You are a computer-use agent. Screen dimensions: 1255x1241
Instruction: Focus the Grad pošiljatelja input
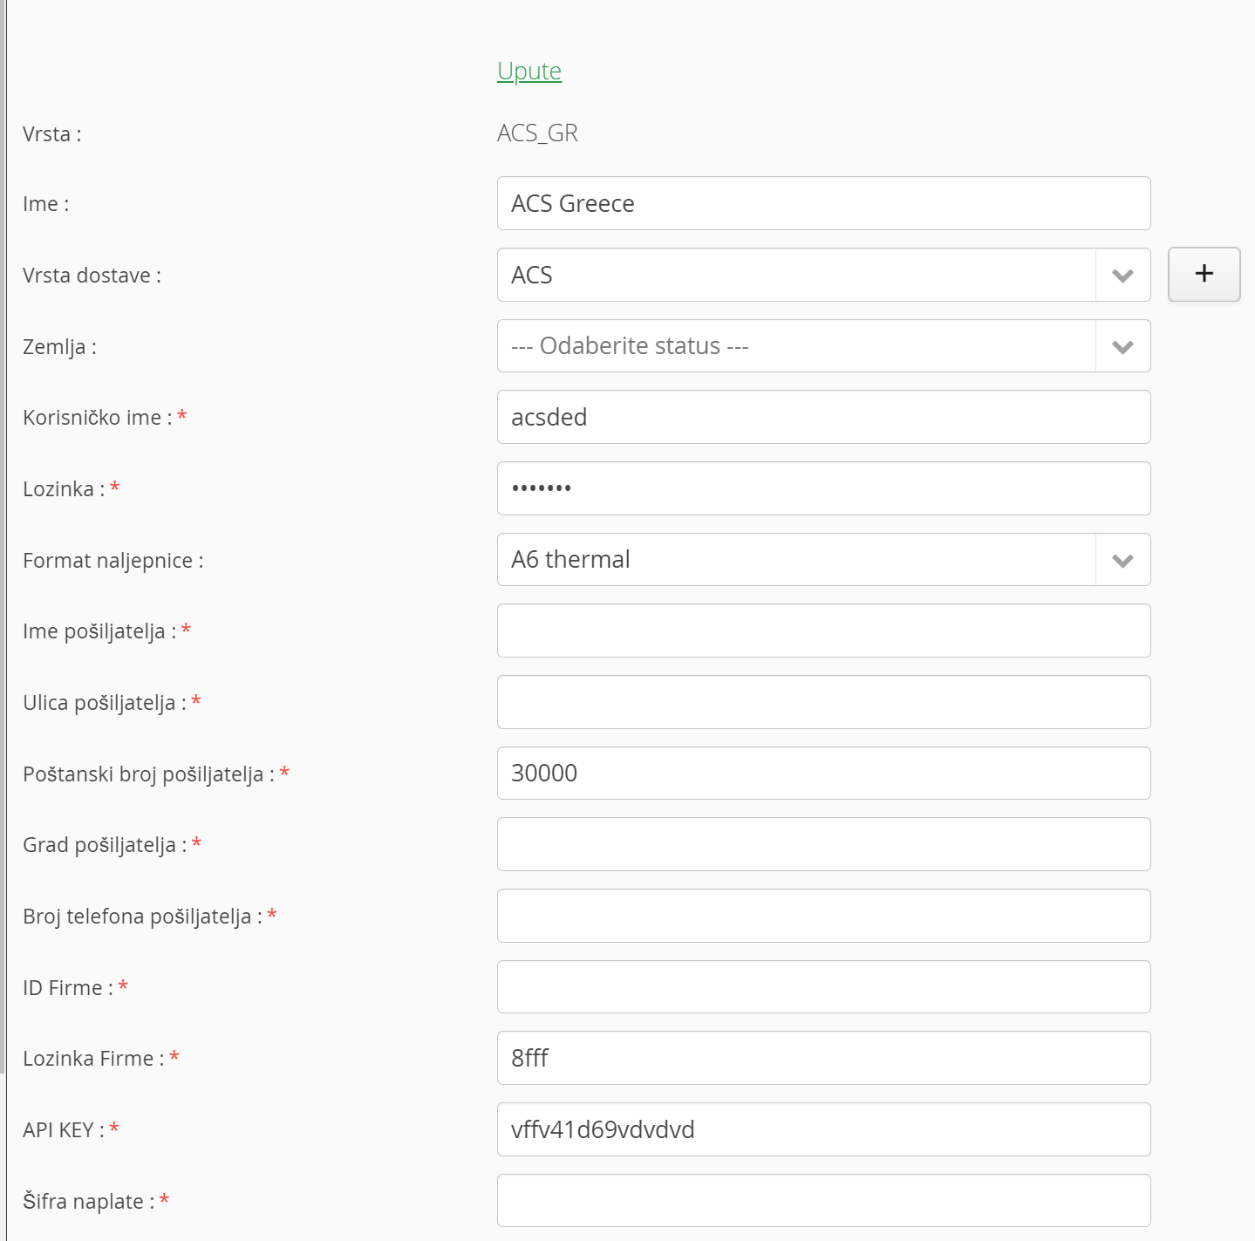tap(823, 844)
